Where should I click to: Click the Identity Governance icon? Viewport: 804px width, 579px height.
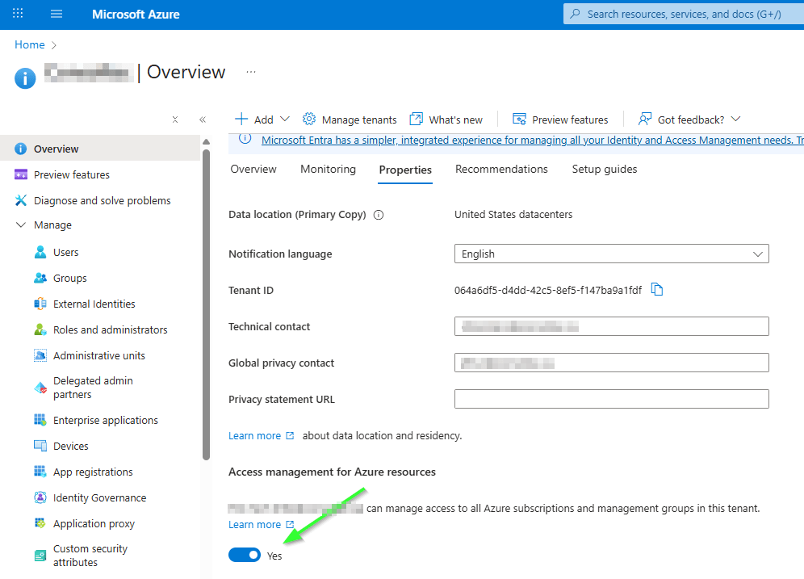40,497
